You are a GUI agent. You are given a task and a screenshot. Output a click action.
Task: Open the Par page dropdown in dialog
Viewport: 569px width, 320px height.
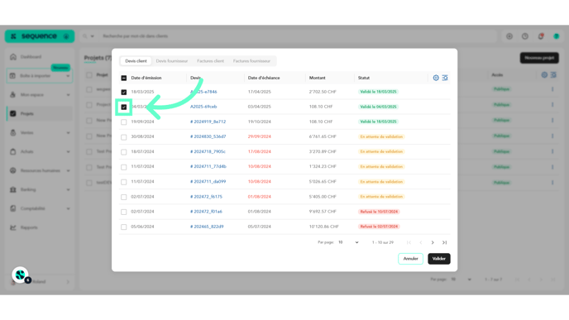tap(348, 242)
